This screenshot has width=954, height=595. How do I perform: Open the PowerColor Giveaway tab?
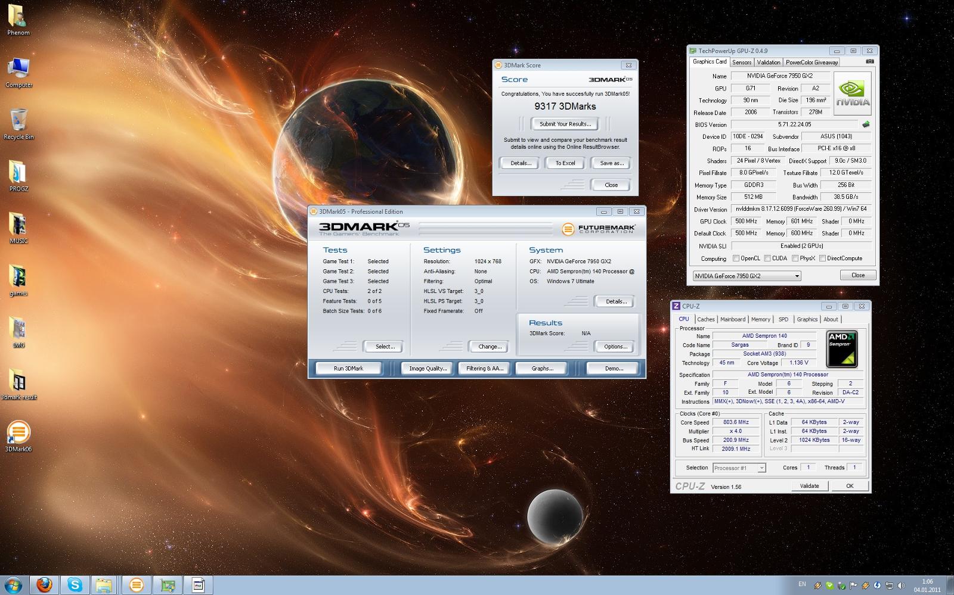pos(811,62)
